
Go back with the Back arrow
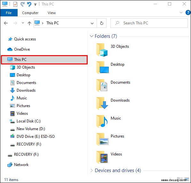(x=6, y=23)
